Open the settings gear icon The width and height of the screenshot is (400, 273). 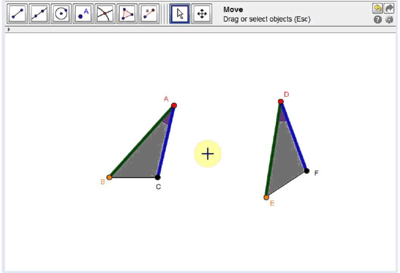(x=389, y=20)
